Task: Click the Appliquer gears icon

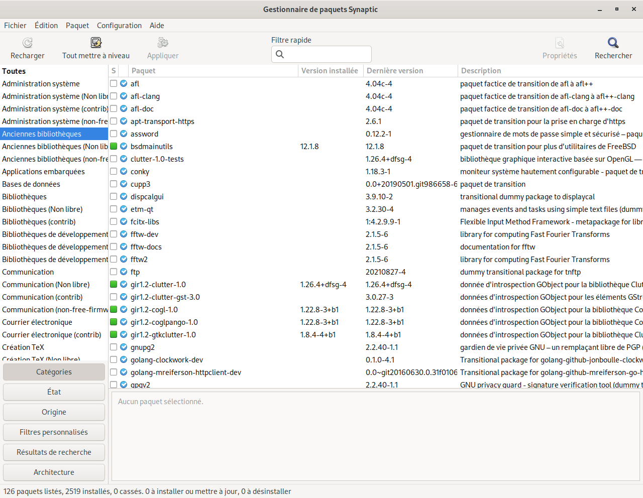Action: pos(163,43)
